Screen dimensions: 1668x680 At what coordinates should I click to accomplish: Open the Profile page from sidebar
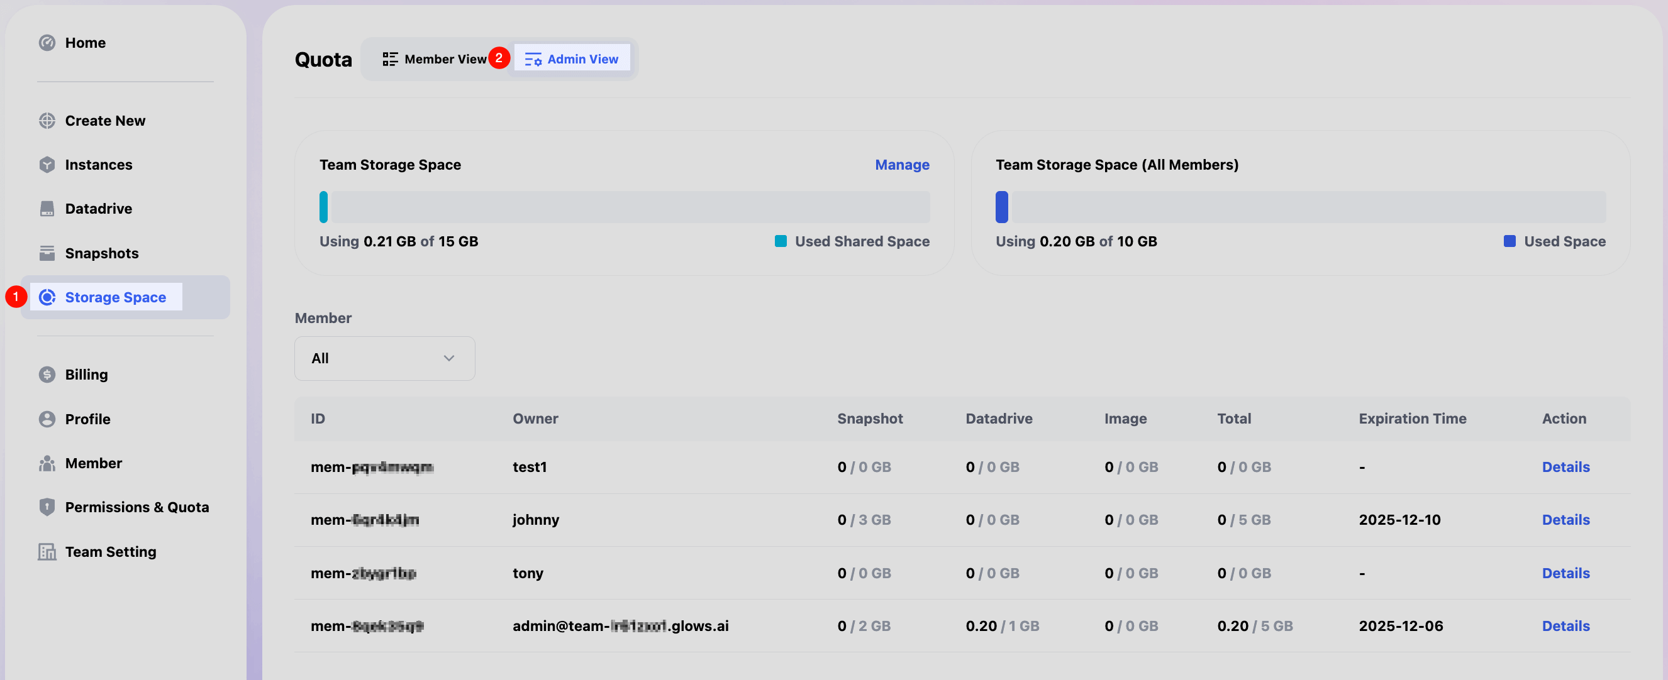87,419
